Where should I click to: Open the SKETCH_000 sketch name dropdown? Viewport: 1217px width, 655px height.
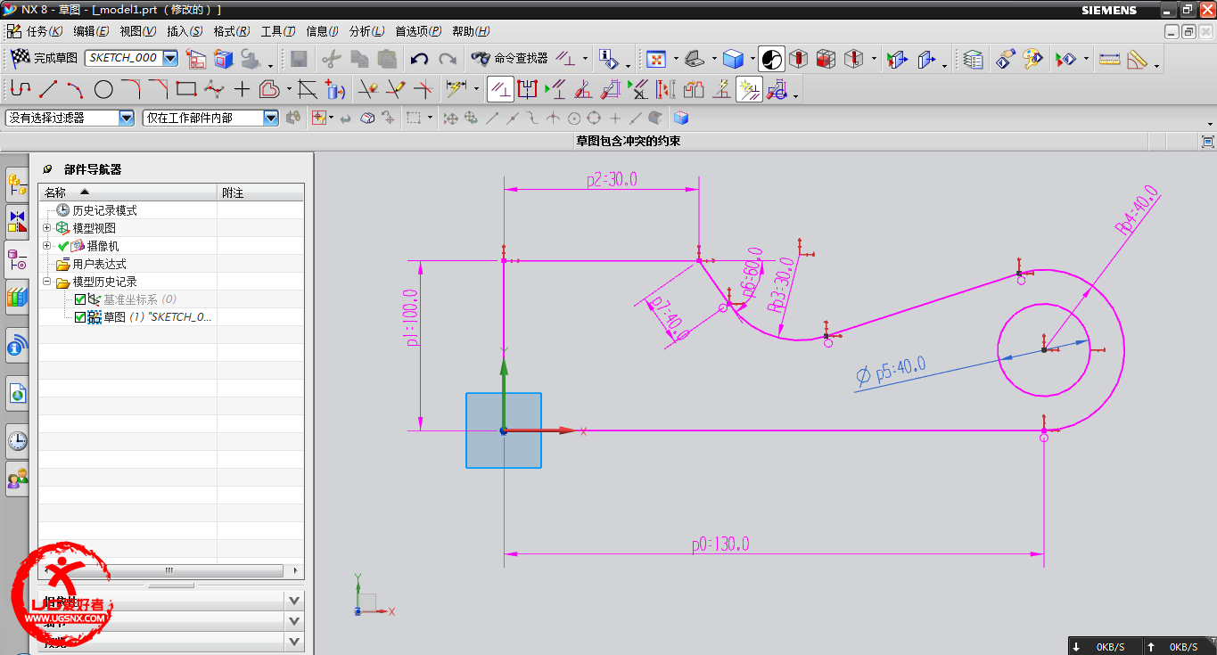(x=170, y=58)
